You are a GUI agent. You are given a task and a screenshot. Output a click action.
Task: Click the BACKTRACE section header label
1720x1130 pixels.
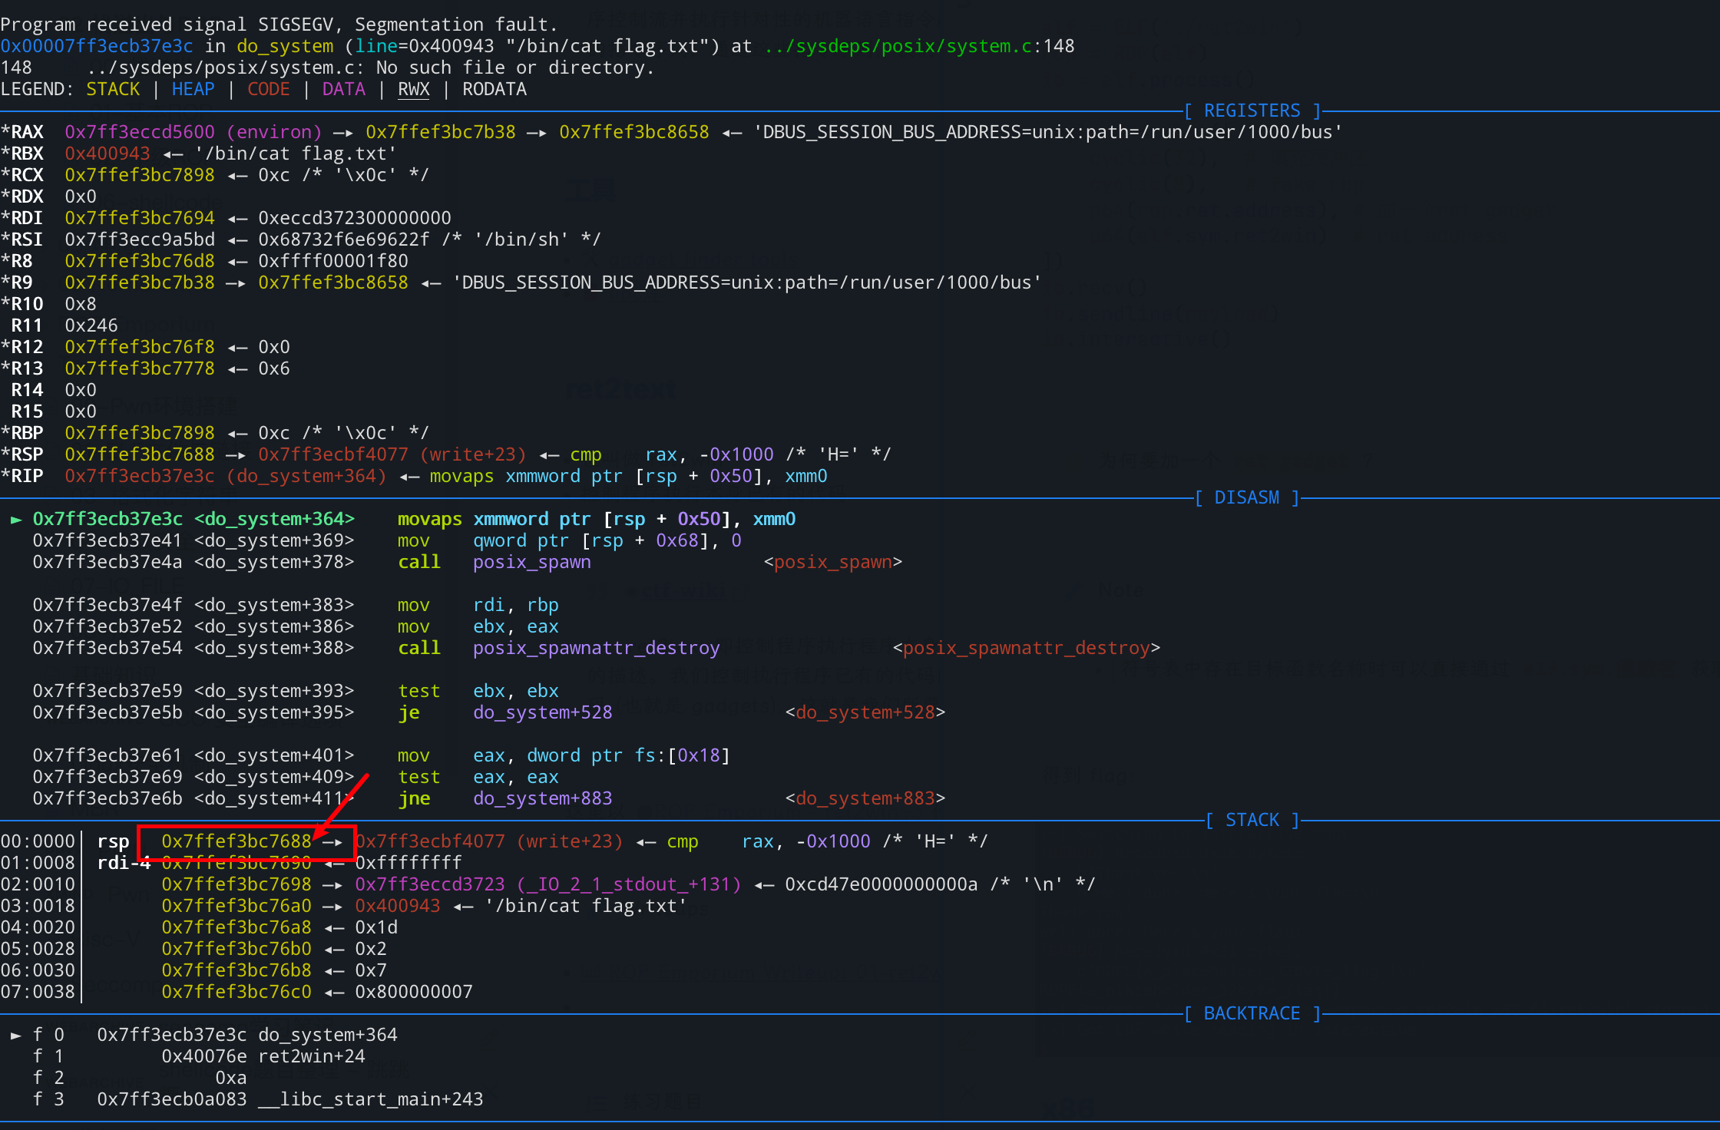click(1252, 1014)
